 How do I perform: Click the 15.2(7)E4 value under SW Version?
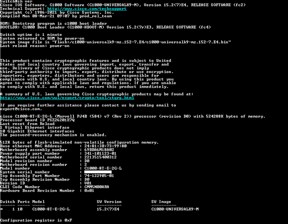tap(108, 209)
